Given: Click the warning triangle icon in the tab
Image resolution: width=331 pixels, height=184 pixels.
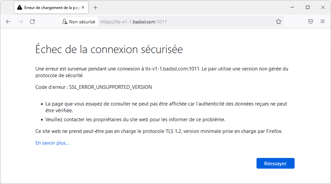Looking at the screenshot, I should tap(20, 7).
